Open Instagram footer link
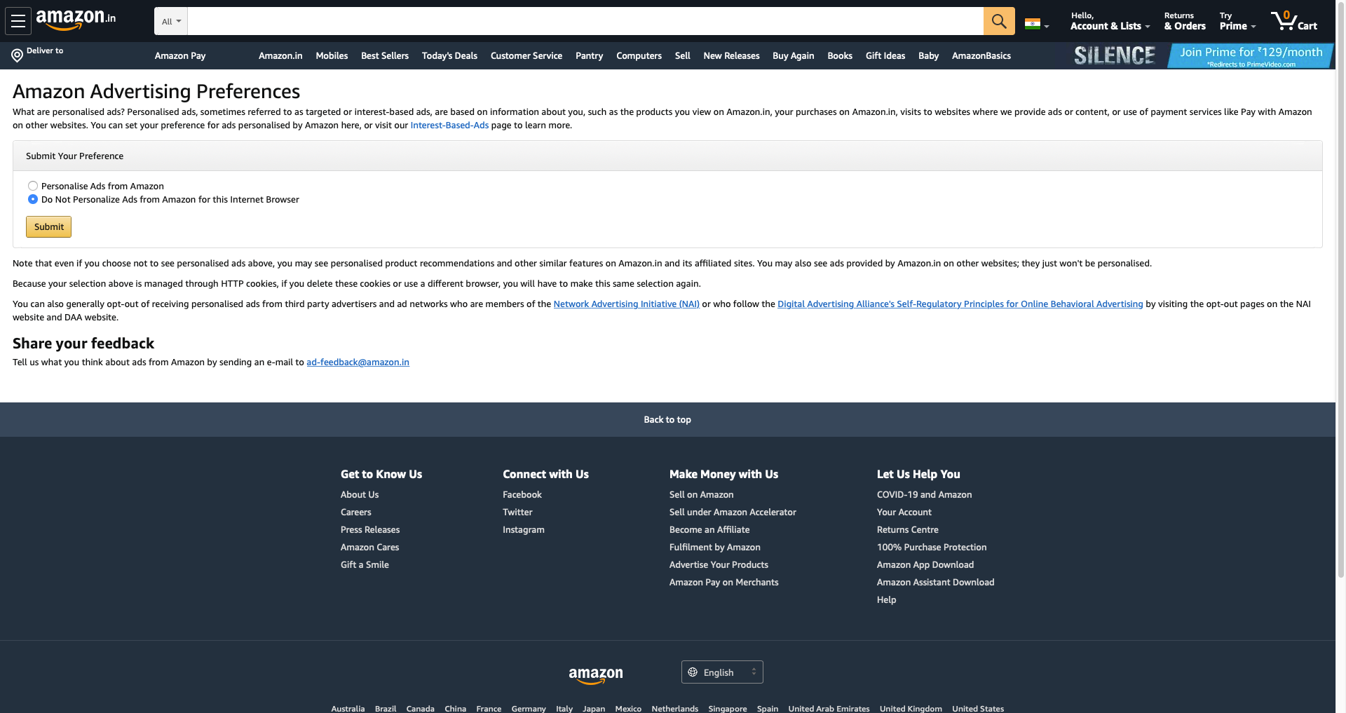 coord(524,529)
